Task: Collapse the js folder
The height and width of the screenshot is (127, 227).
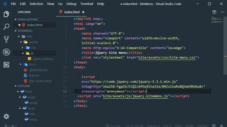Action: 23,53
